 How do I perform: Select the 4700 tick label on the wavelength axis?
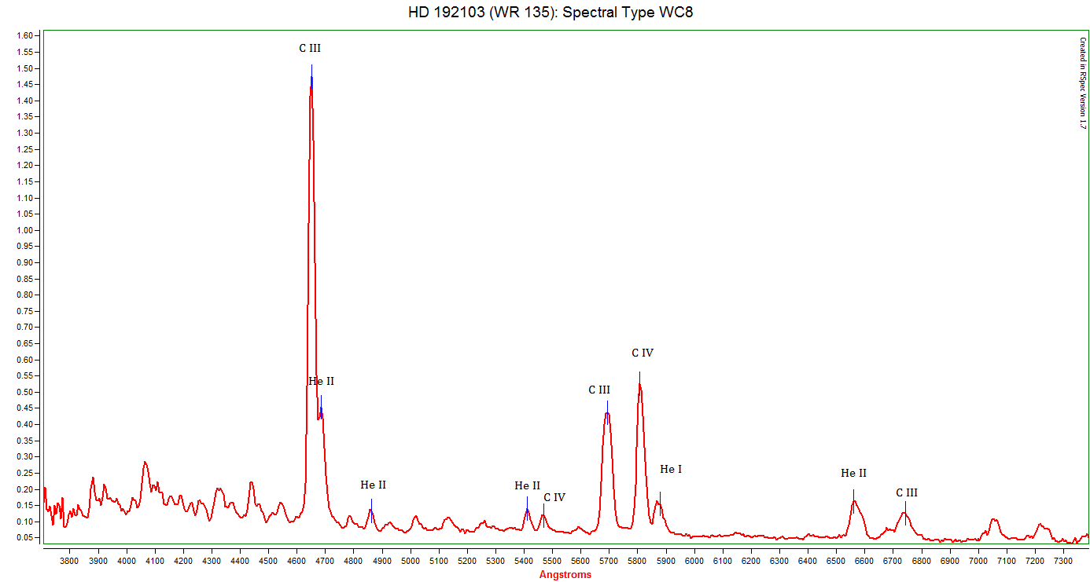point(325,561)
